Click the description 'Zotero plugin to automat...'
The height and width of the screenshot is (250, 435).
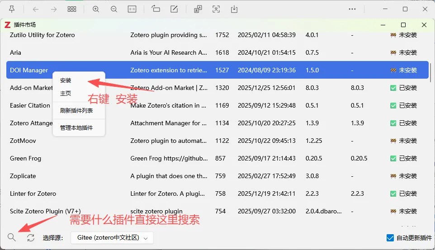tap(168, 141)
